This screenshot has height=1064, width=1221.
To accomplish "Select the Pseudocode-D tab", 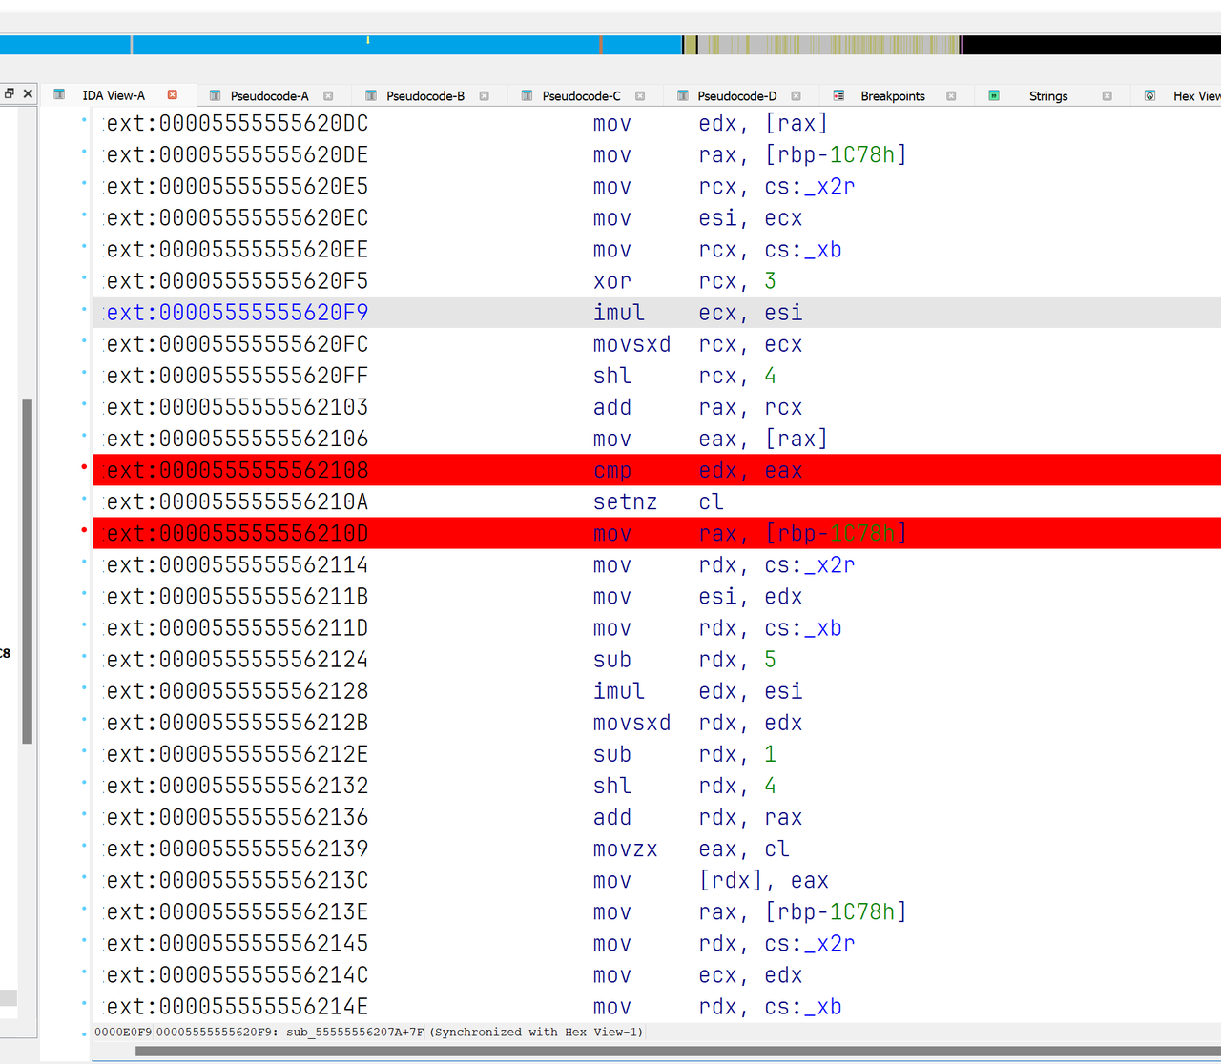I will click(736, 95).
